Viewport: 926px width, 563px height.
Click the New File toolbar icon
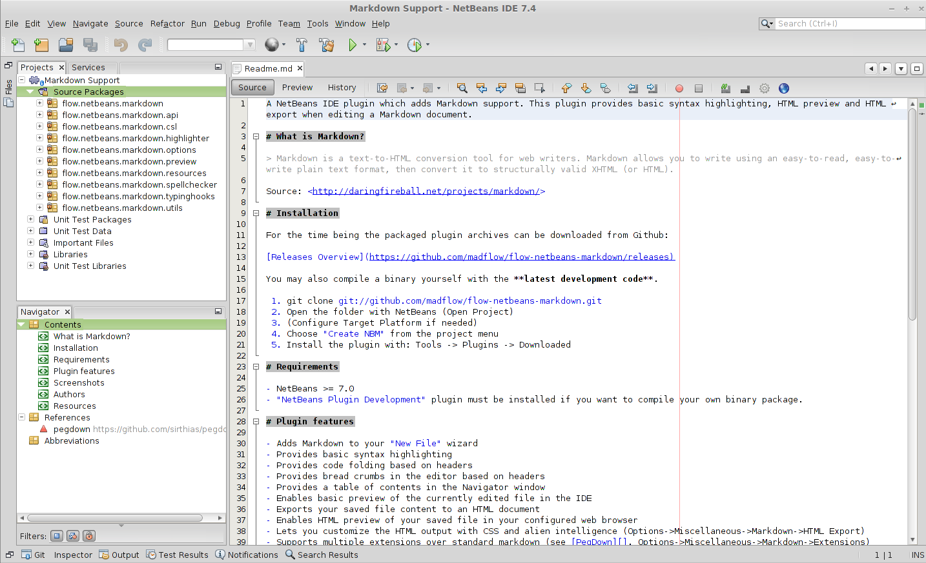tap(18, 44)
